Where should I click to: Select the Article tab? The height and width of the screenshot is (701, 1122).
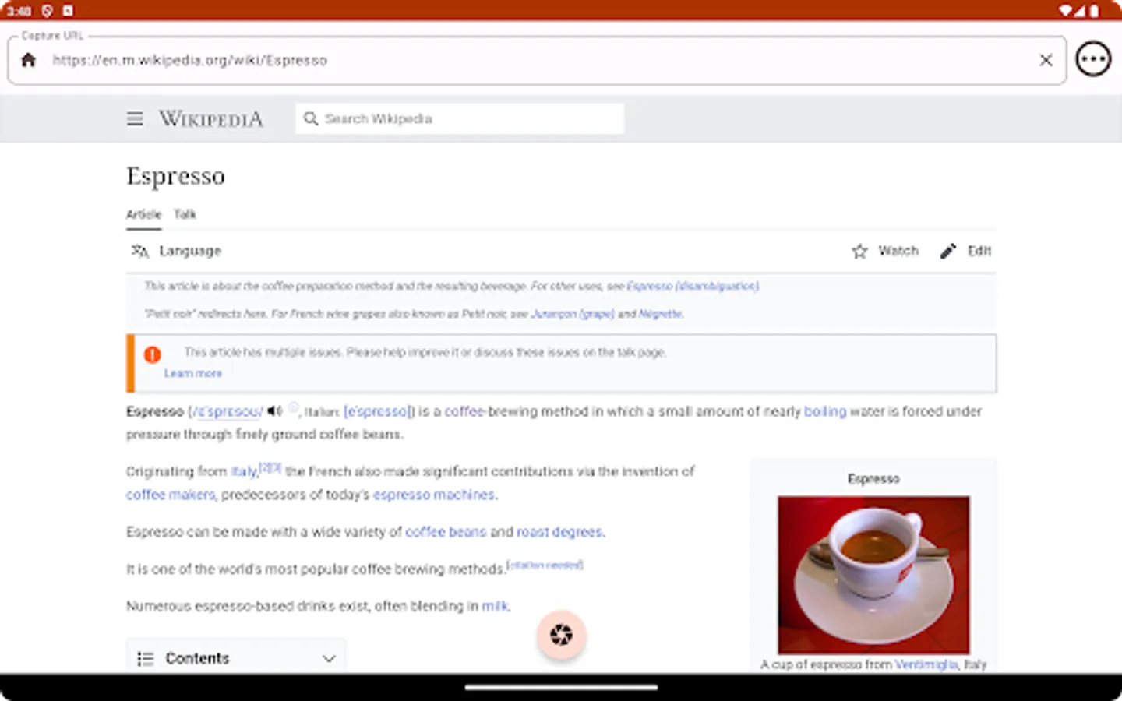144,214
